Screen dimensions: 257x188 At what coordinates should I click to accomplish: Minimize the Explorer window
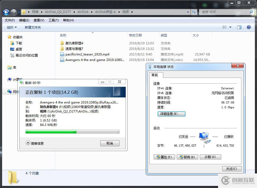pyautogui.click(x=232, y=3)
